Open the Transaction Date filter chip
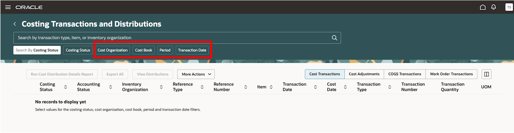The width and height of the screenshot is (514, 133). [192, 50]
